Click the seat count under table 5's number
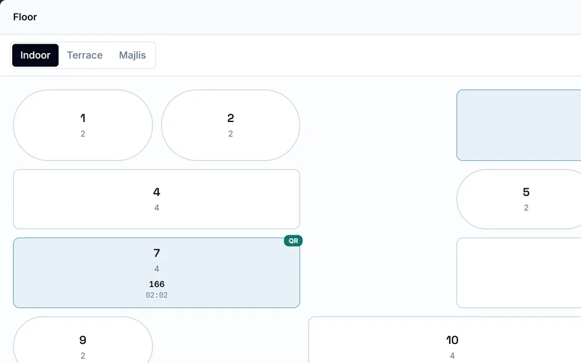The image size is (581, 363). pyautogui.click(x=526, y=208)
